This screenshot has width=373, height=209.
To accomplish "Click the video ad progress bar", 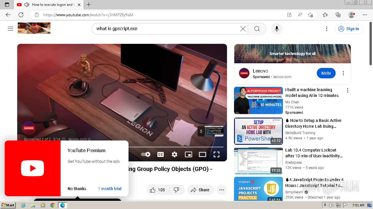I will [176, 147].
